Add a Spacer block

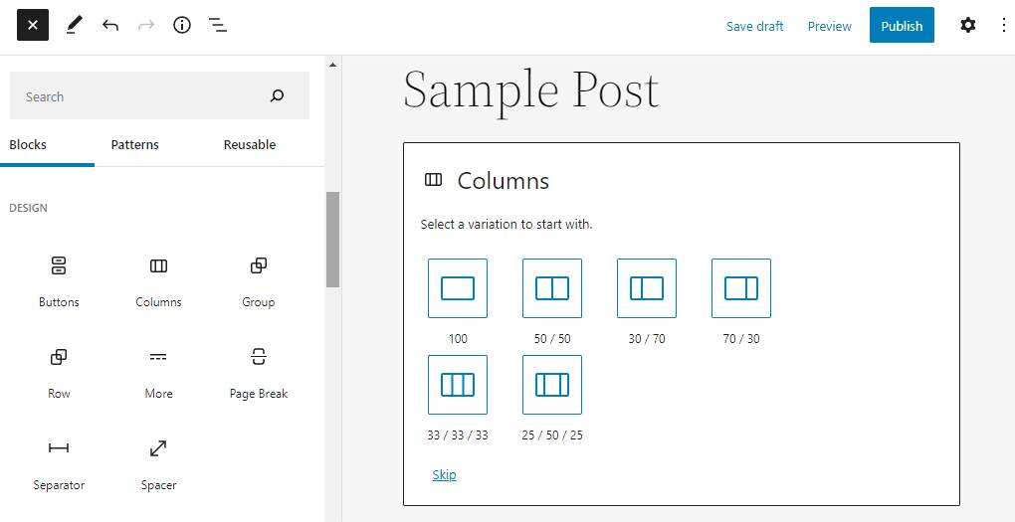[x=158, y=462]
